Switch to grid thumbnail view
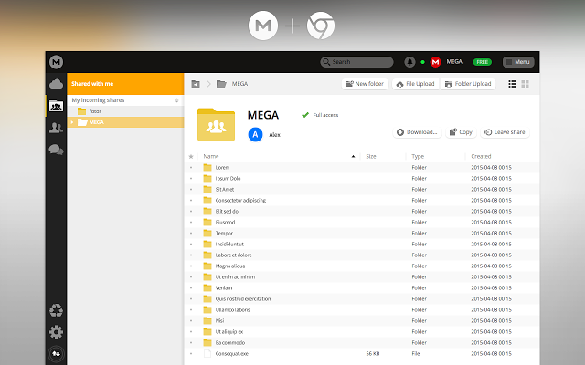This screenshot has width=585, height=365. pyautogui.click(x=525, y=84)
